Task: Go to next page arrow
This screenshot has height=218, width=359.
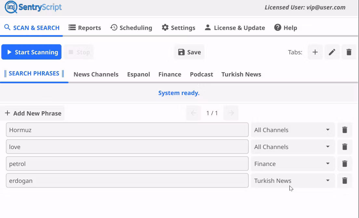Action: pos(231,113)
